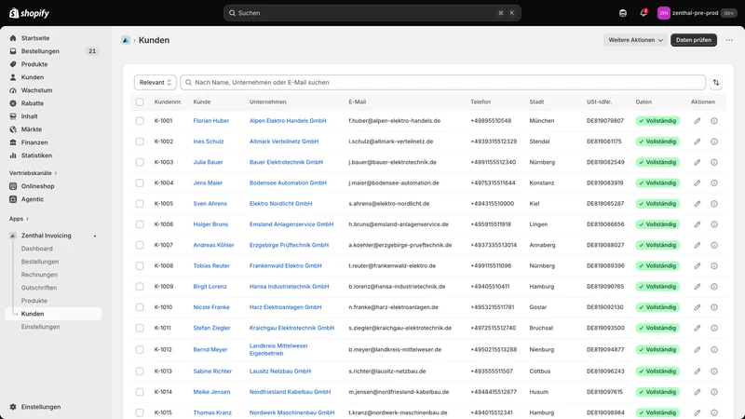Collapse the Zenthal Invoicing app menu

46,236
